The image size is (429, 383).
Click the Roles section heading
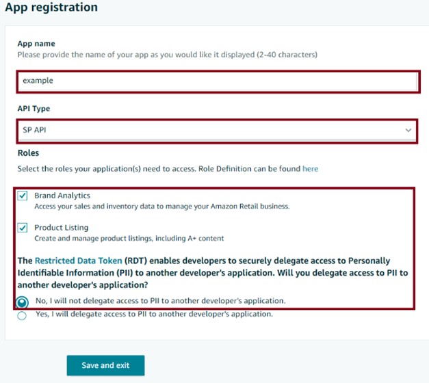coord(28,153)
